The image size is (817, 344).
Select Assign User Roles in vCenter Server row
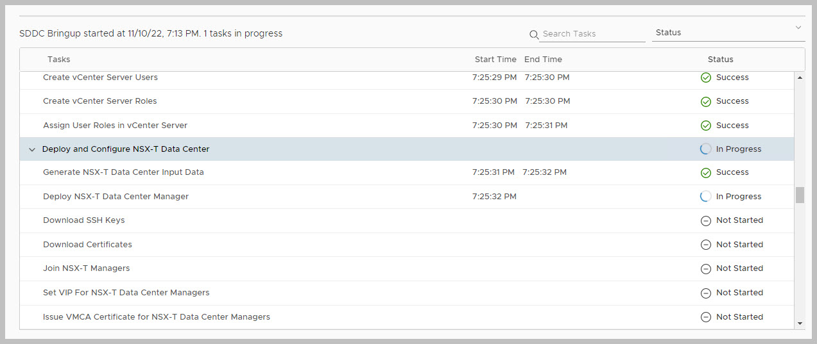point(116,126)
